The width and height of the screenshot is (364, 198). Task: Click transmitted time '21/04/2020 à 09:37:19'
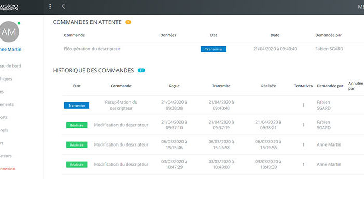[x=221, y=125]
